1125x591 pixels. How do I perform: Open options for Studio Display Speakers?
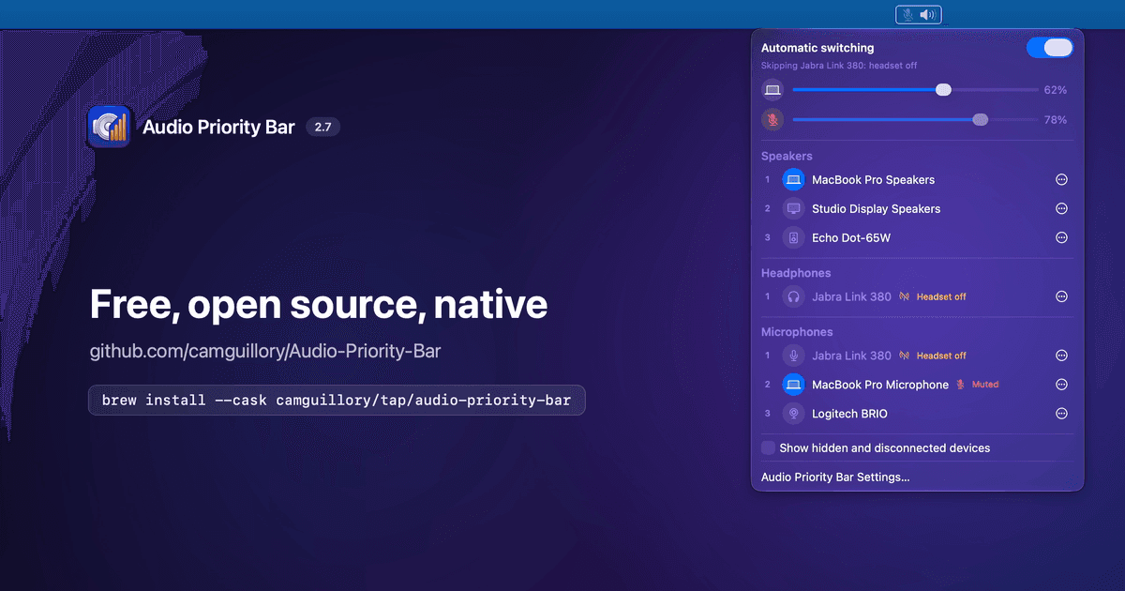(x=1062, y=209)
